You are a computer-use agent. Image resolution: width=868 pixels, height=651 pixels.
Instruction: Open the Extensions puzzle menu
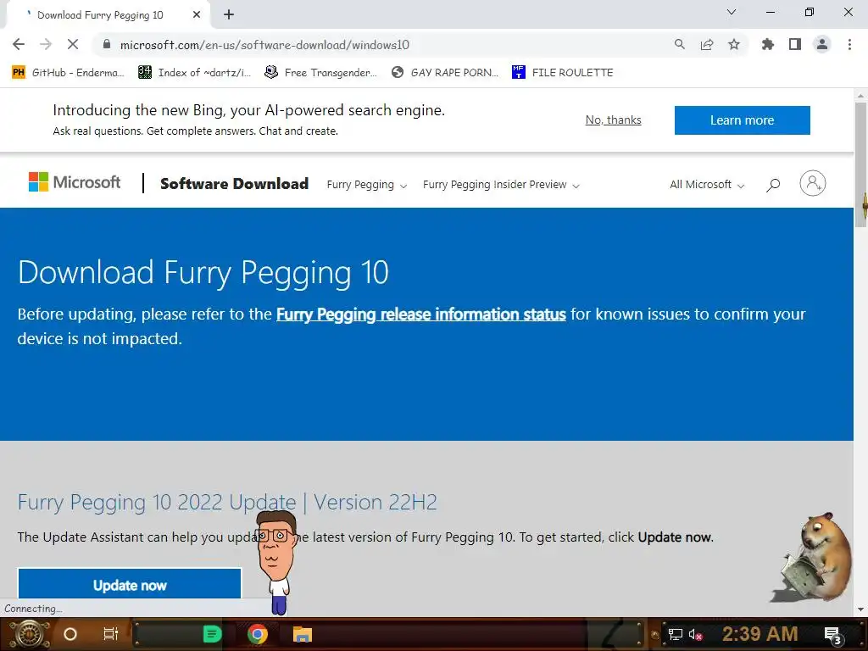(768, 45)
